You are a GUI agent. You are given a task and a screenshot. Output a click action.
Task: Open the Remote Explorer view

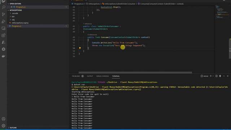coord(3,28)
